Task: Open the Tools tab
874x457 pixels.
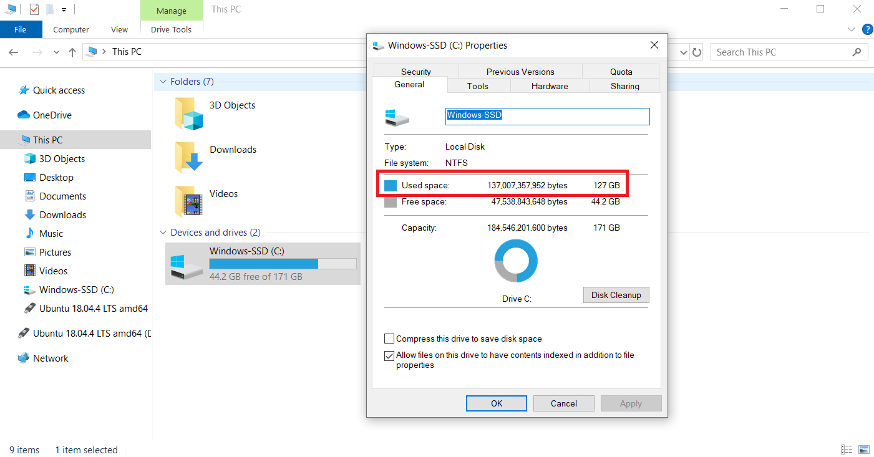Action: 478,86
